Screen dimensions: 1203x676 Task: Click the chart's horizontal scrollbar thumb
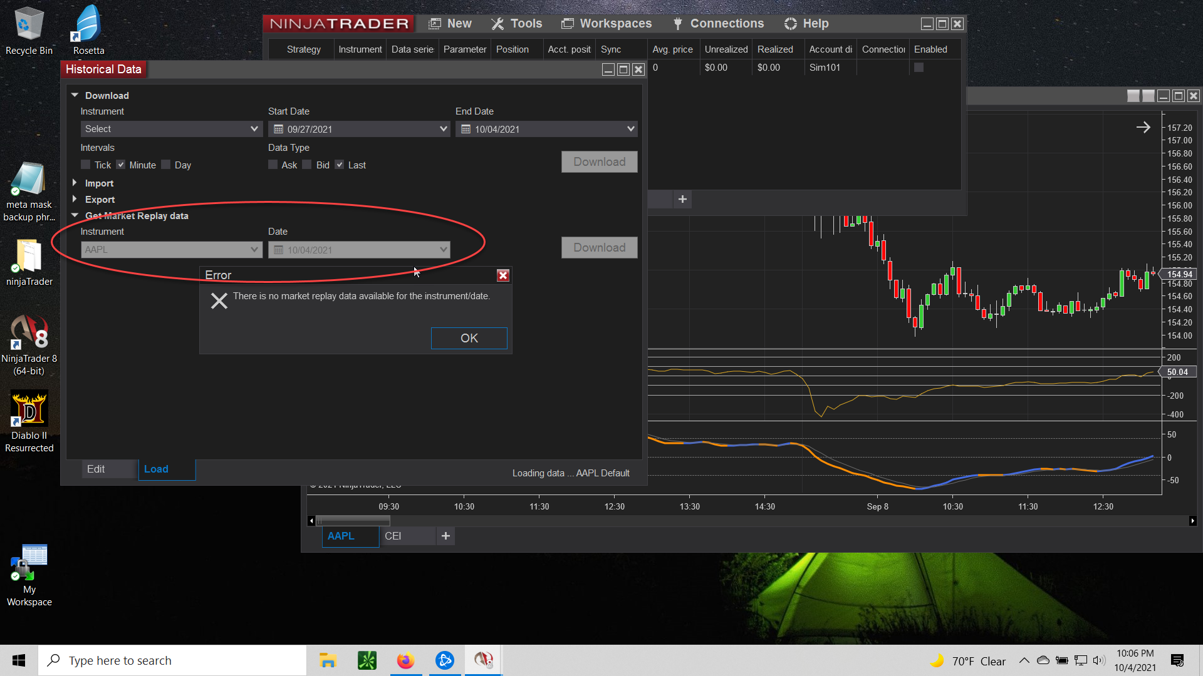point(353,521)
